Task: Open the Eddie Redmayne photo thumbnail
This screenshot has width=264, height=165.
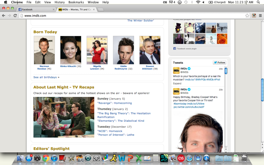Action: (123, 50)
